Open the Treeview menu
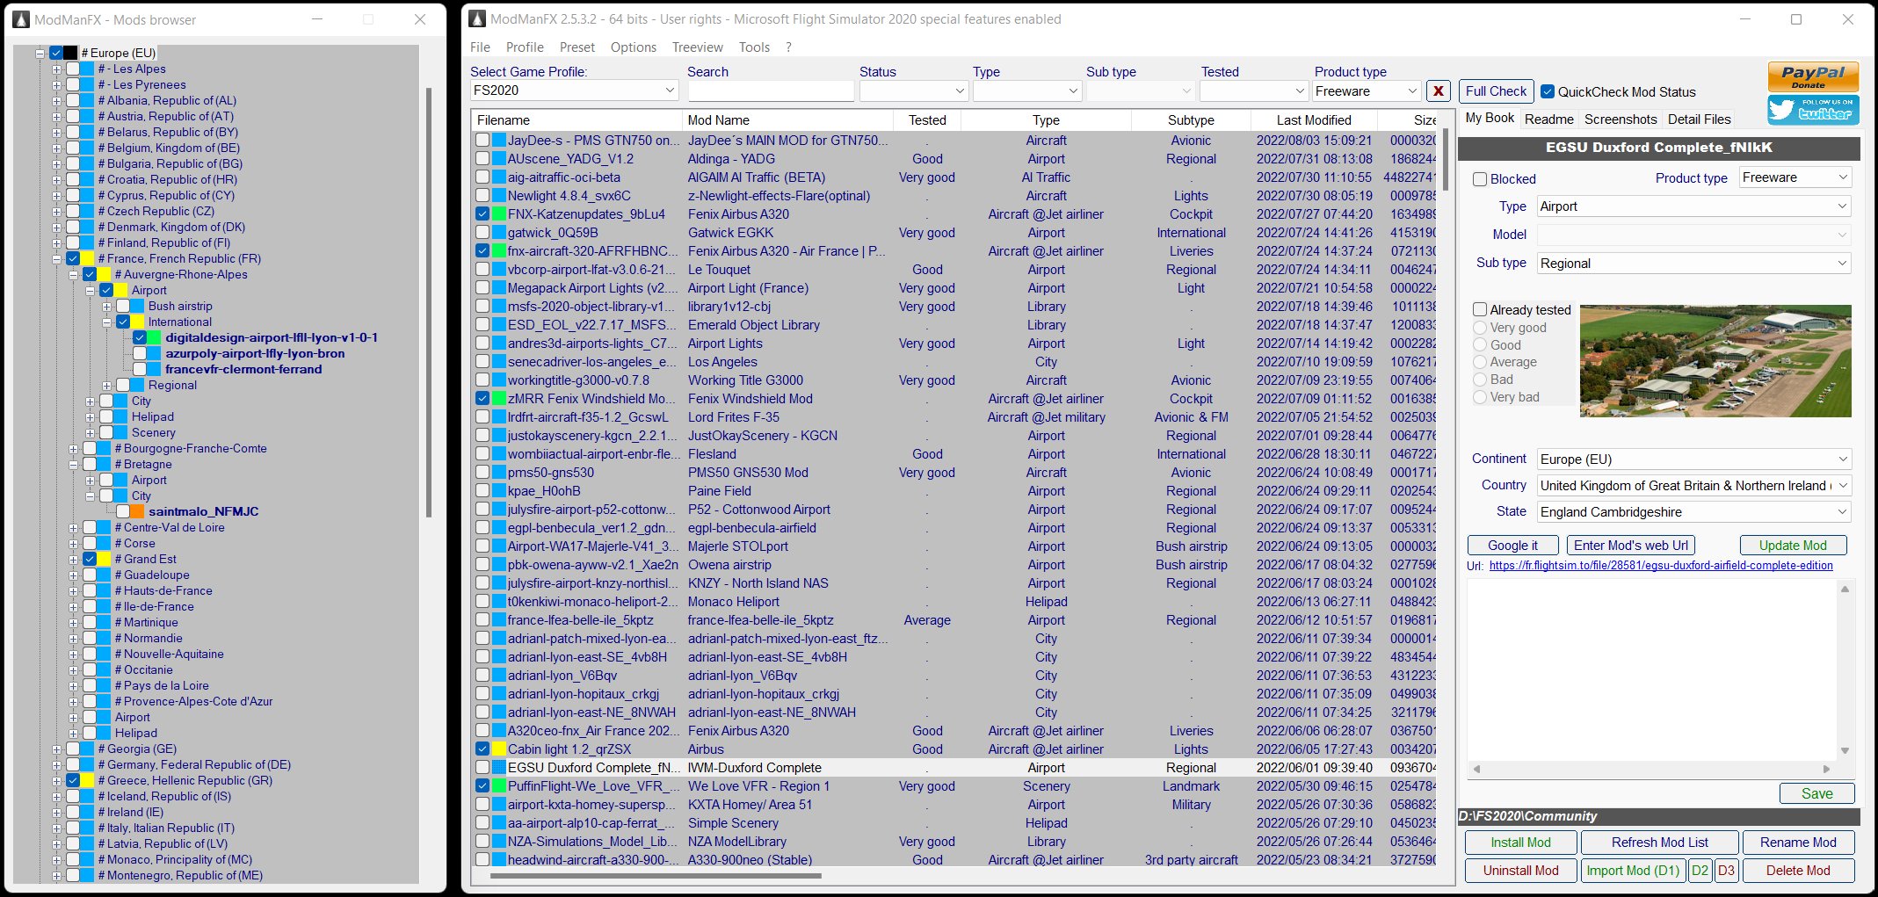This screenshot has width=1878, height=897. click(x=697, y=47)
